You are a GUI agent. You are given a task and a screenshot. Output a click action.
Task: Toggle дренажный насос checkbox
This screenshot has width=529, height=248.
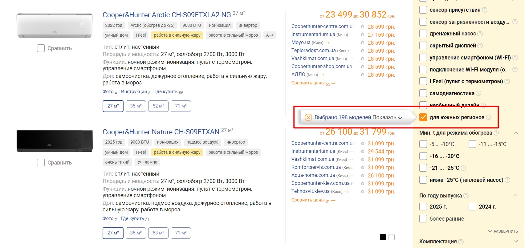click(x=423, y=34)
